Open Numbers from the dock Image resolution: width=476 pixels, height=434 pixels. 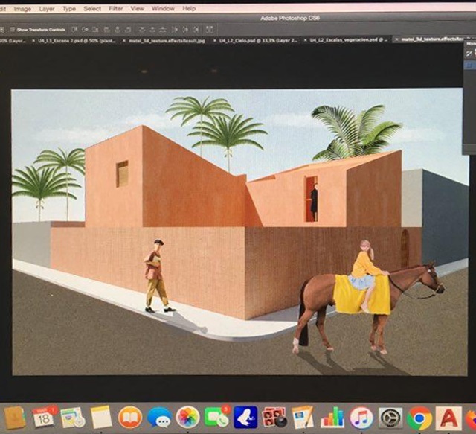tap(332, 417)
